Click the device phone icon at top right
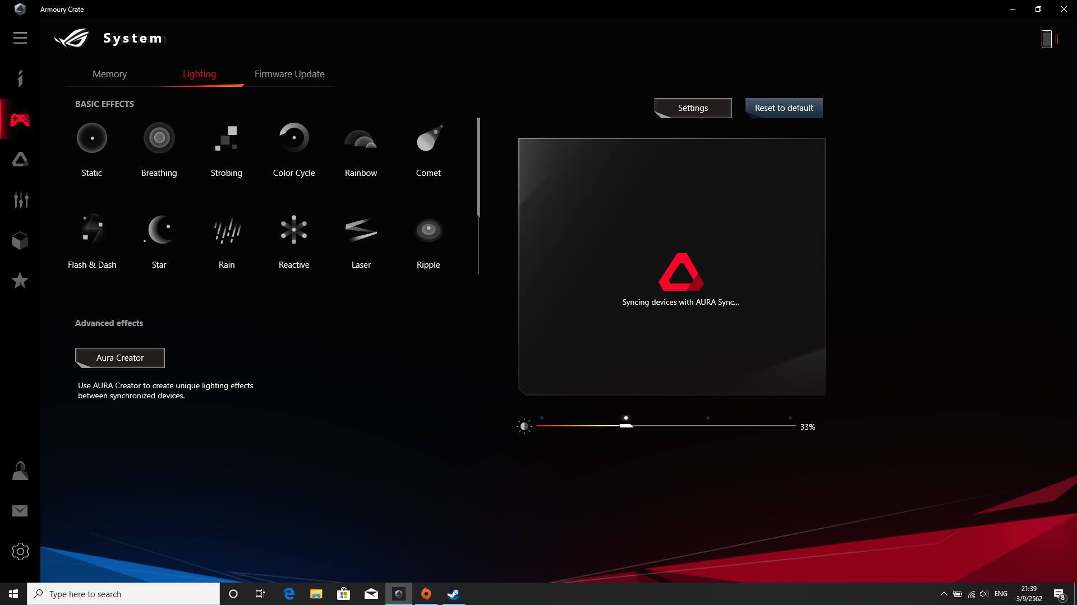The image size is (1077, 605). click(1047, 39)
